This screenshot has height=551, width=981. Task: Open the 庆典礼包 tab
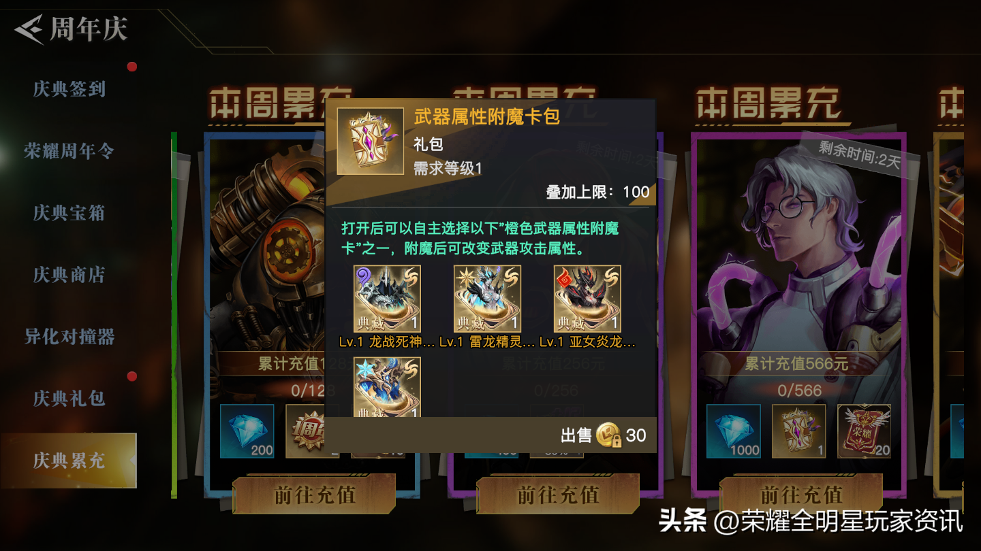(69, 399)
